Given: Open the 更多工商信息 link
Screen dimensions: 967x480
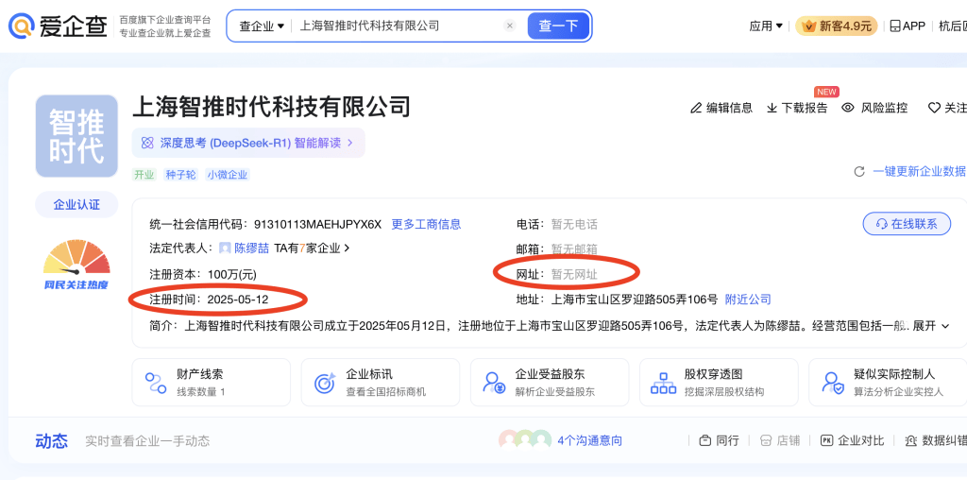Looking at the screenshot, I should click(x=426, y=224).
